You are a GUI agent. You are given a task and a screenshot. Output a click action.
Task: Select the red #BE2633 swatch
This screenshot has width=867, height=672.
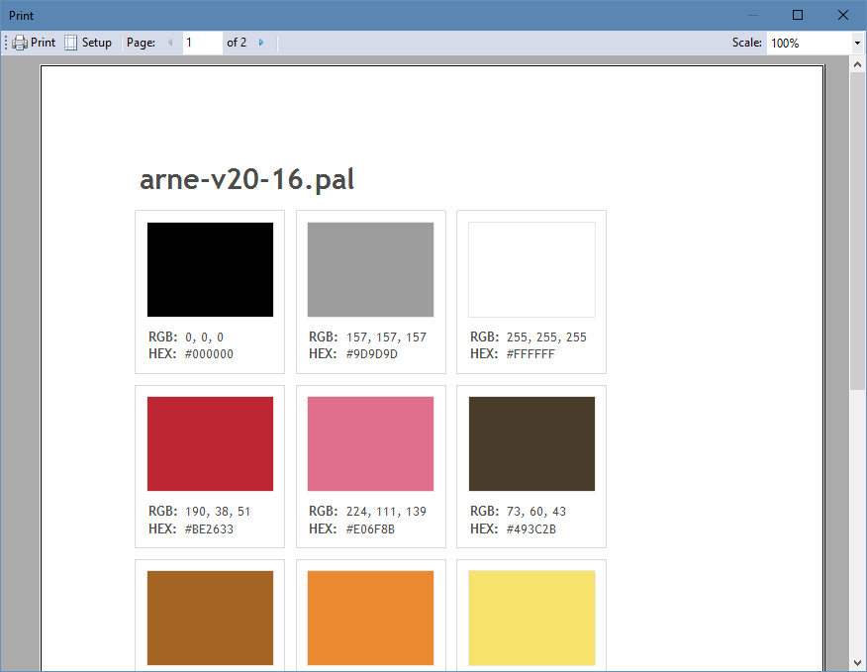coord(210,443)
